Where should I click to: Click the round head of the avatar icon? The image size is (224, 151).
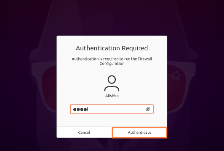tap(112, 79)
